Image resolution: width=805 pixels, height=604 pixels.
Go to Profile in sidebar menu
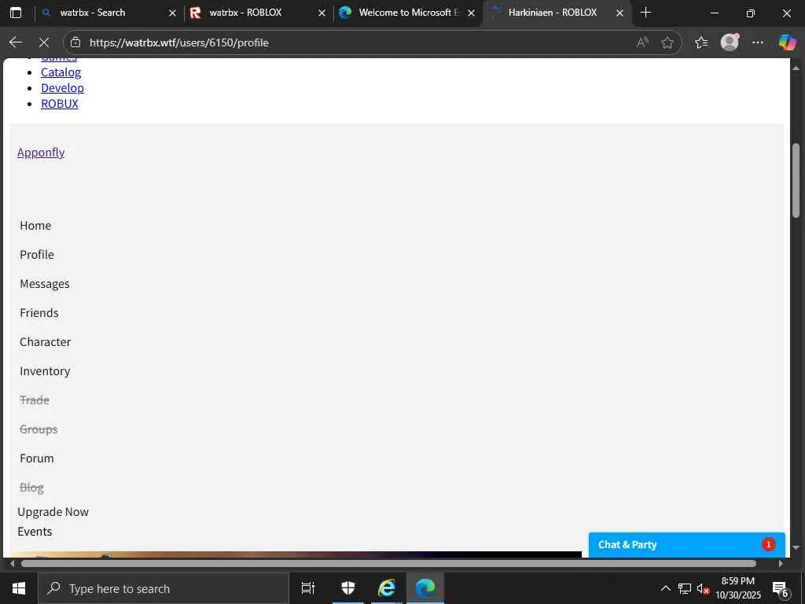[x=37, y=255]
